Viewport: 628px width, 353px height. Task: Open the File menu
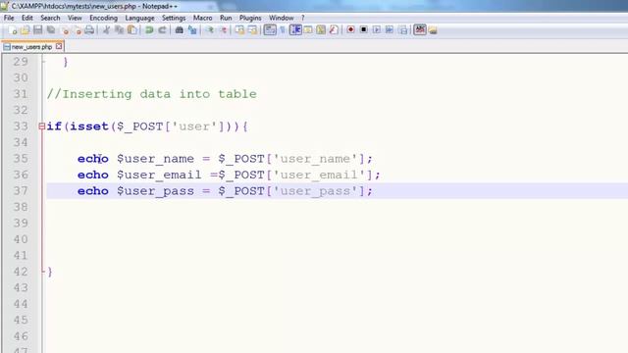coord(9,18)
